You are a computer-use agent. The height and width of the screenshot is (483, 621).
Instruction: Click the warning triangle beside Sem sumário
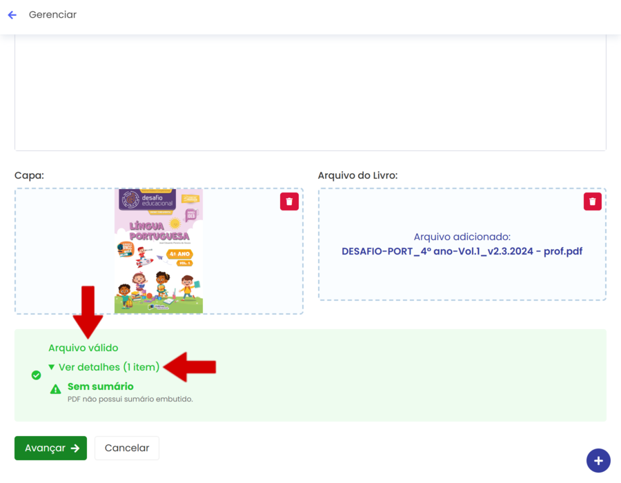tap(55, 389)
